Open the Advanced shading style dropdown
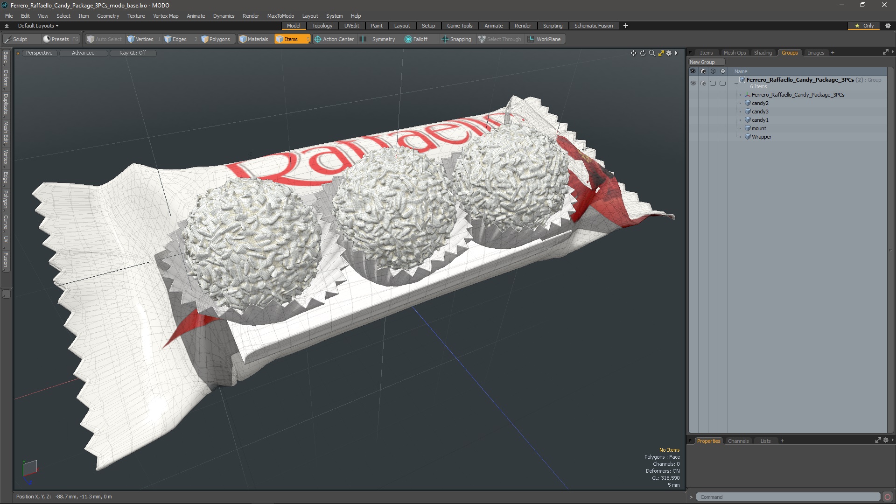 coord(83,53)
